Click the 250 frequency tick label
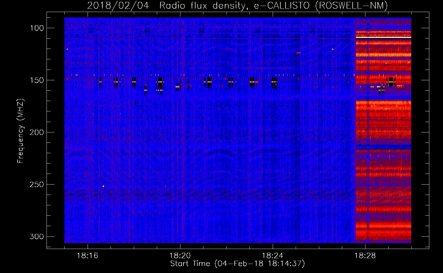Viewport: 443px width, 273px height. (x=37, y=185)
